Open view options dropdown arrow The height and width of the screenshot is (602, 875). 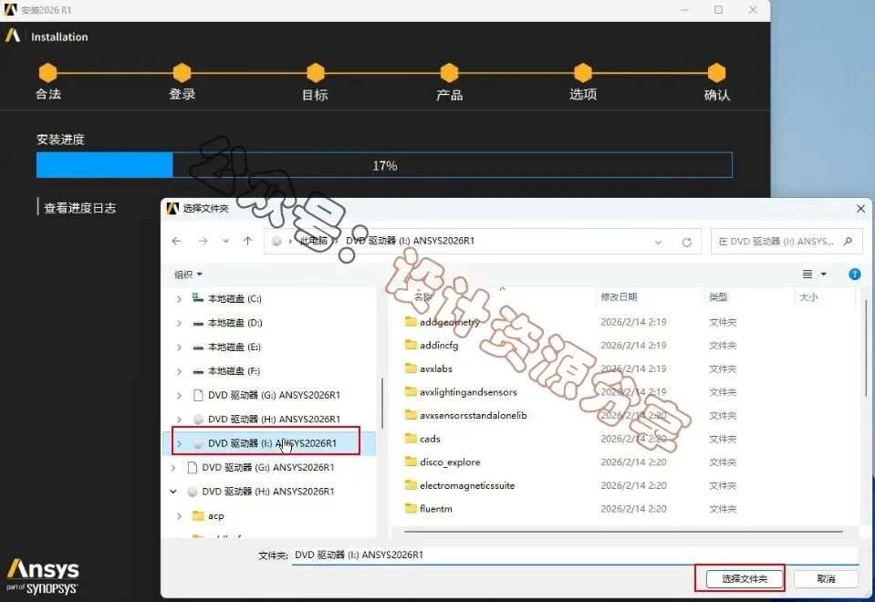pos(823,274)
